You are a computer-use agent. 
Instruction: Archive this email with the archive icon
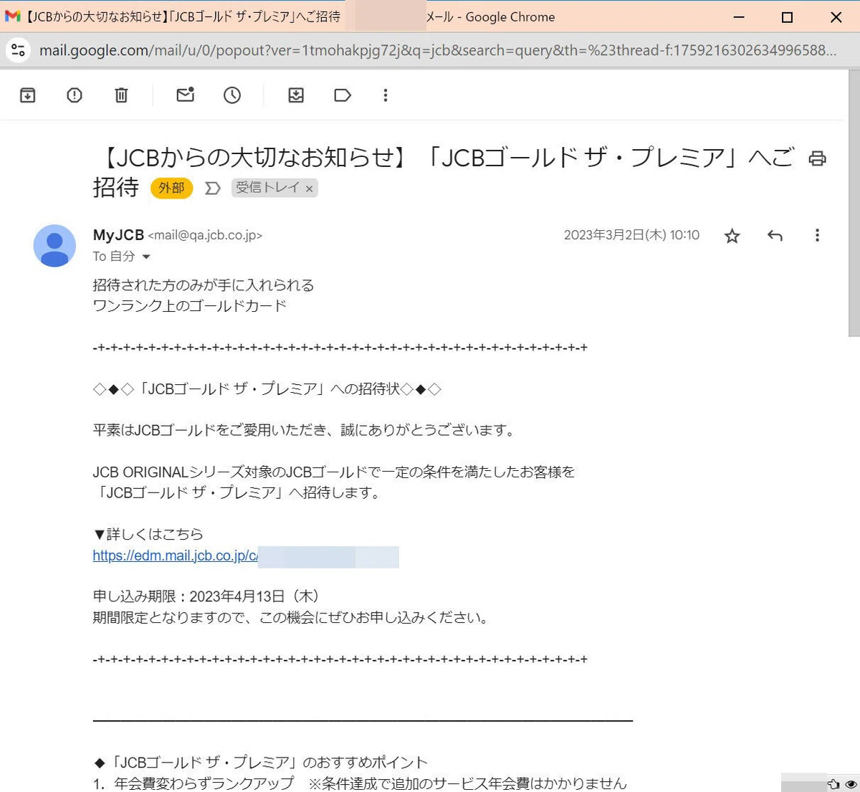[x=28, y=95]
